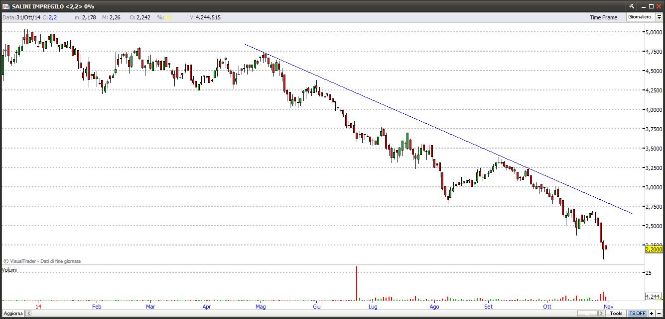This screenshot has width=665, height=319.
Task: Click the opening price O: 2,242 value
Action: pyautogui.click(x=139, y=17)
